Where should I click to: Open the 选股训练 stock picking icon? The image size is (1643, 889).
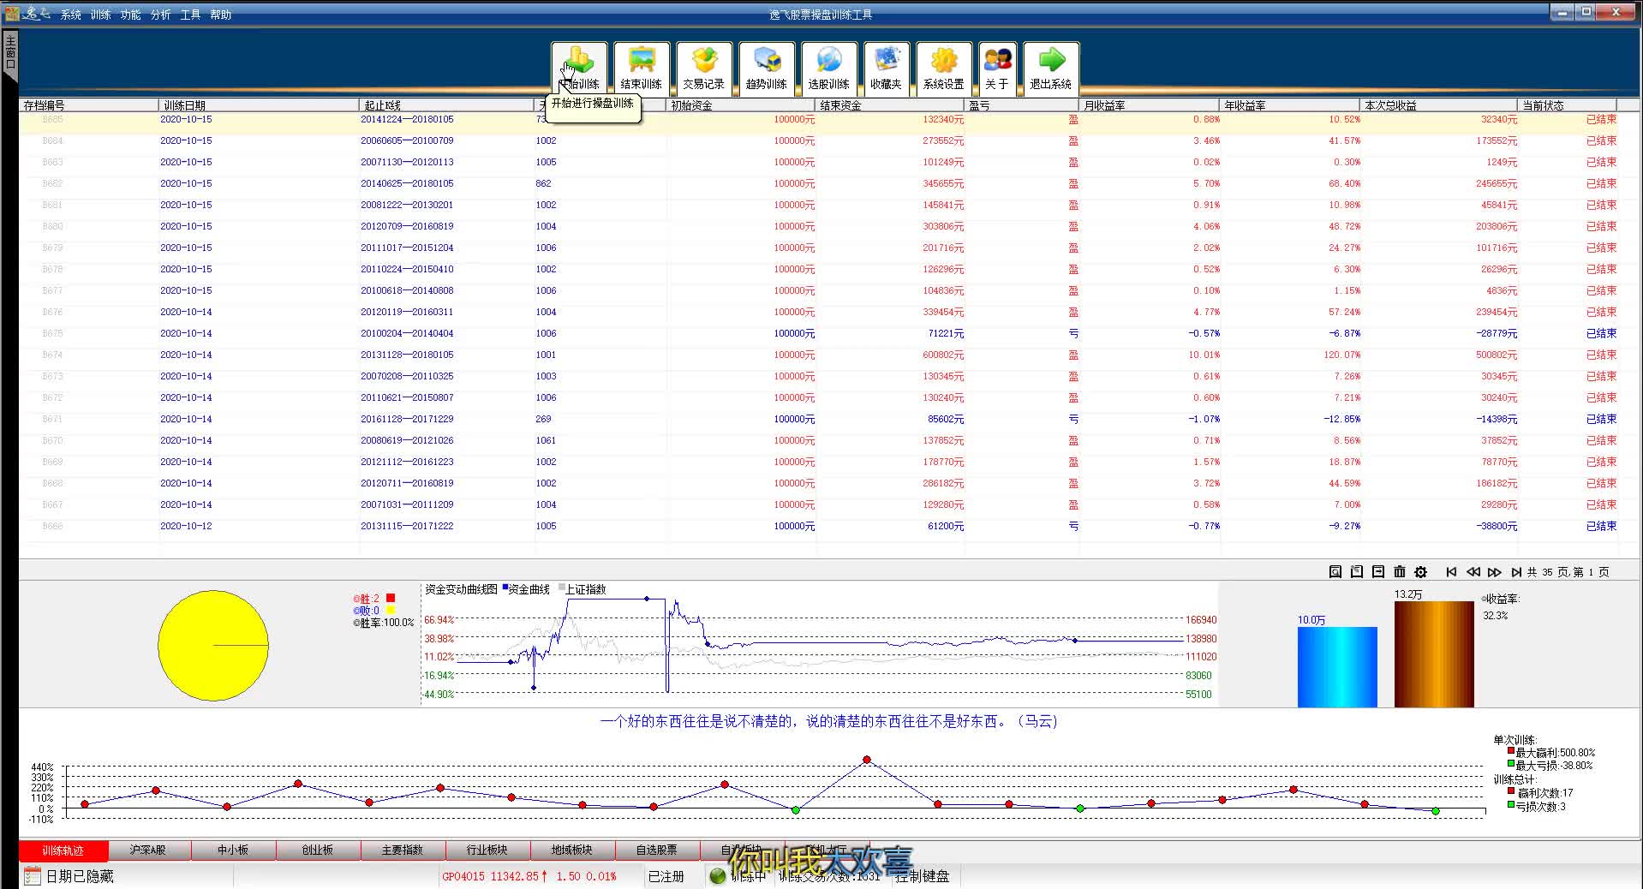[x=828, y=68]
